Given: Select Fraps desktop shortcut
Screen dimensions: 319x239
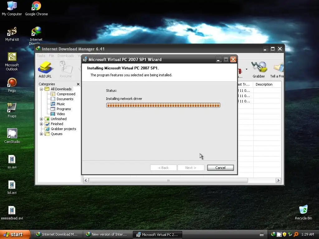Looking at the screenshot, I should coord(12,110).
